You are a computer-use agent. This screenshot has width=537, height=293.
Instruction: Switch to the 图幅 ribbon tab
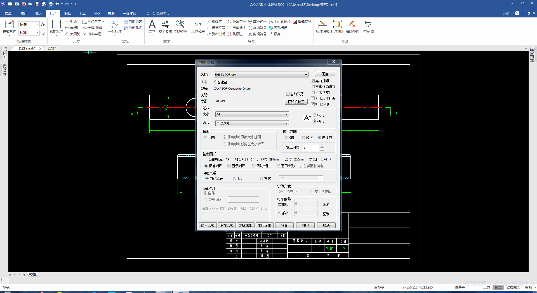pos(68,13)
